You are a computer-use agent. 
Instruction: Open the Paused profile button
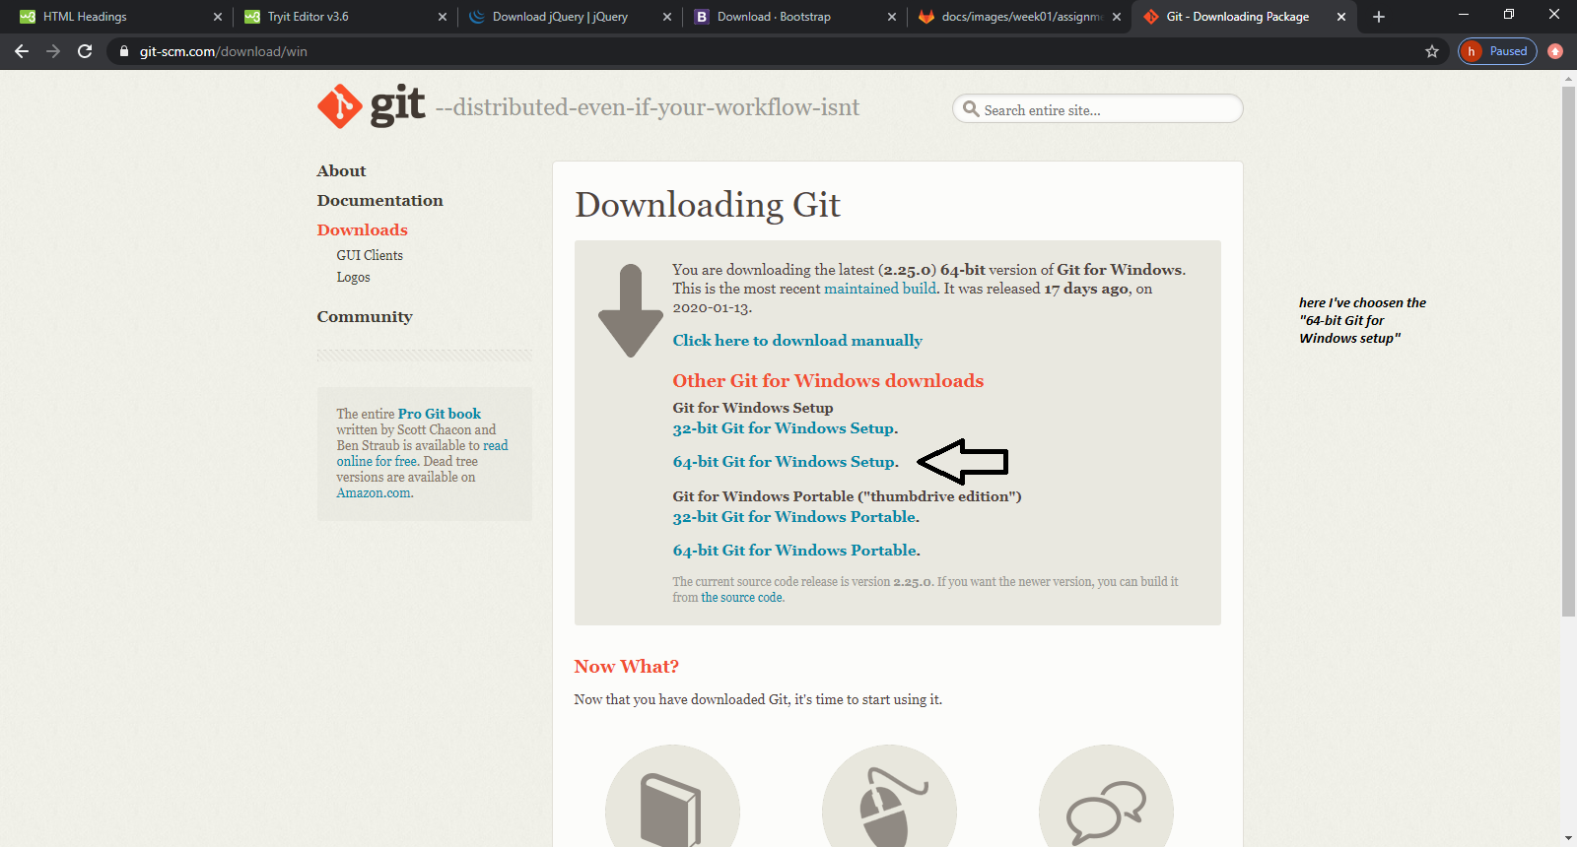pyautogui.click(x=1497, y=51)
